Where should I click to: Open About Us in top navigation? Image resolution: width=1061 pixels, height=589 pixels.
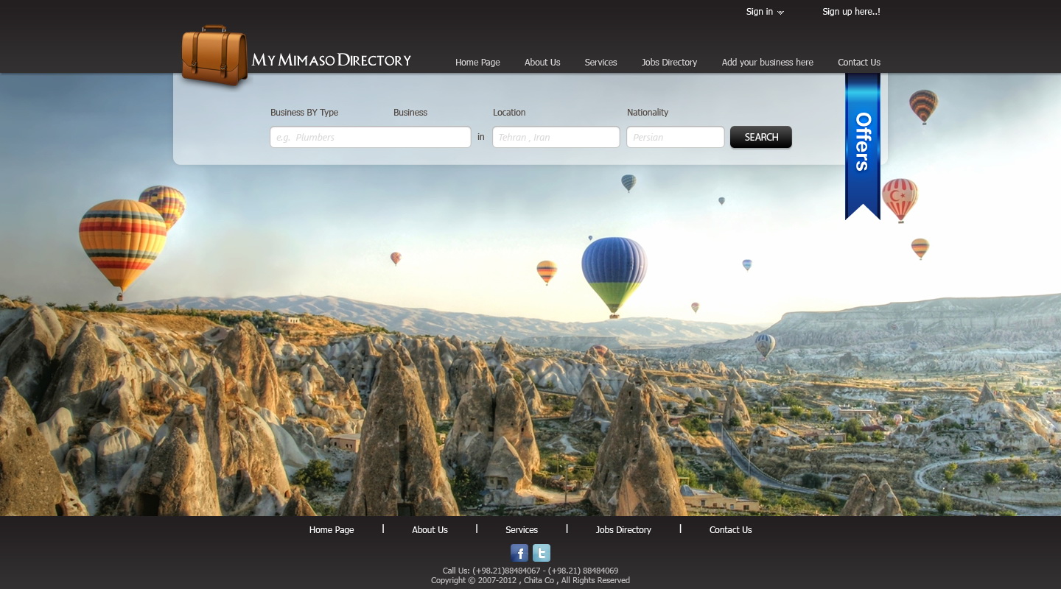[x=542, y=63]
